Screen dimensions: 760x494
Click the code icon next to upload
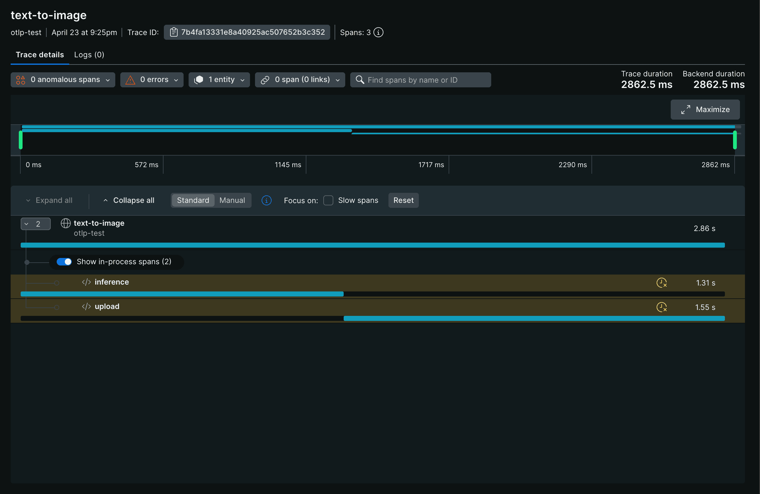pyautogui.click(x=86, y=307)
